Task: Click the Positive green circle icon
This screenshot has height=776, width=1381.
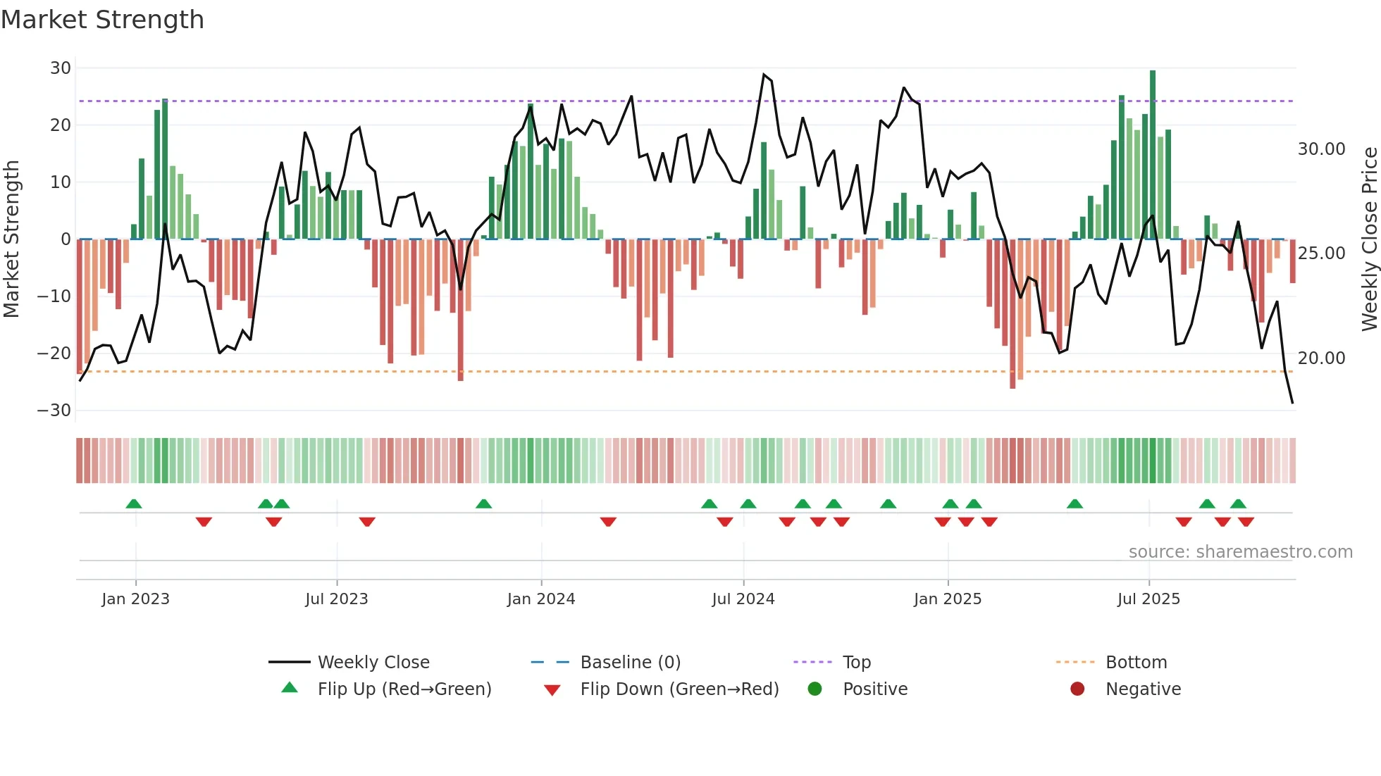Action: click(815, 689)
